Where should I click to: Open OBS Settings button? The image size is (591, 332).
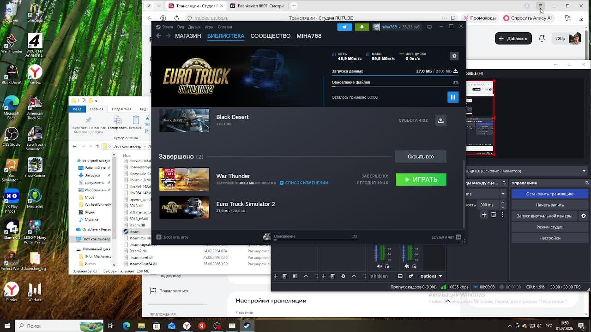[549, 238]
